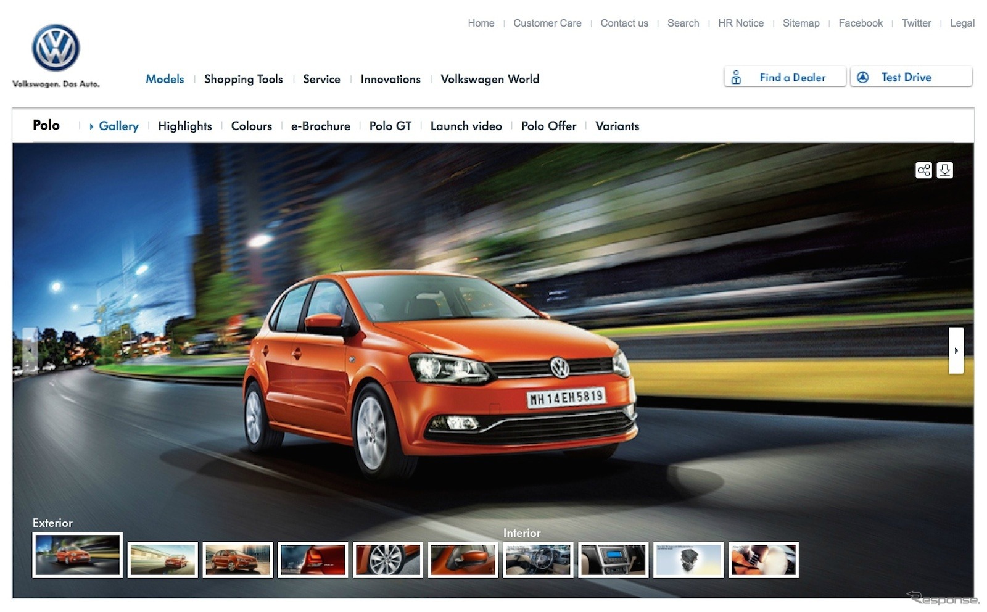The width and height of the screenshot is (987, 612).
Task: Select the engine thumbnail
Action: [688, 560]
